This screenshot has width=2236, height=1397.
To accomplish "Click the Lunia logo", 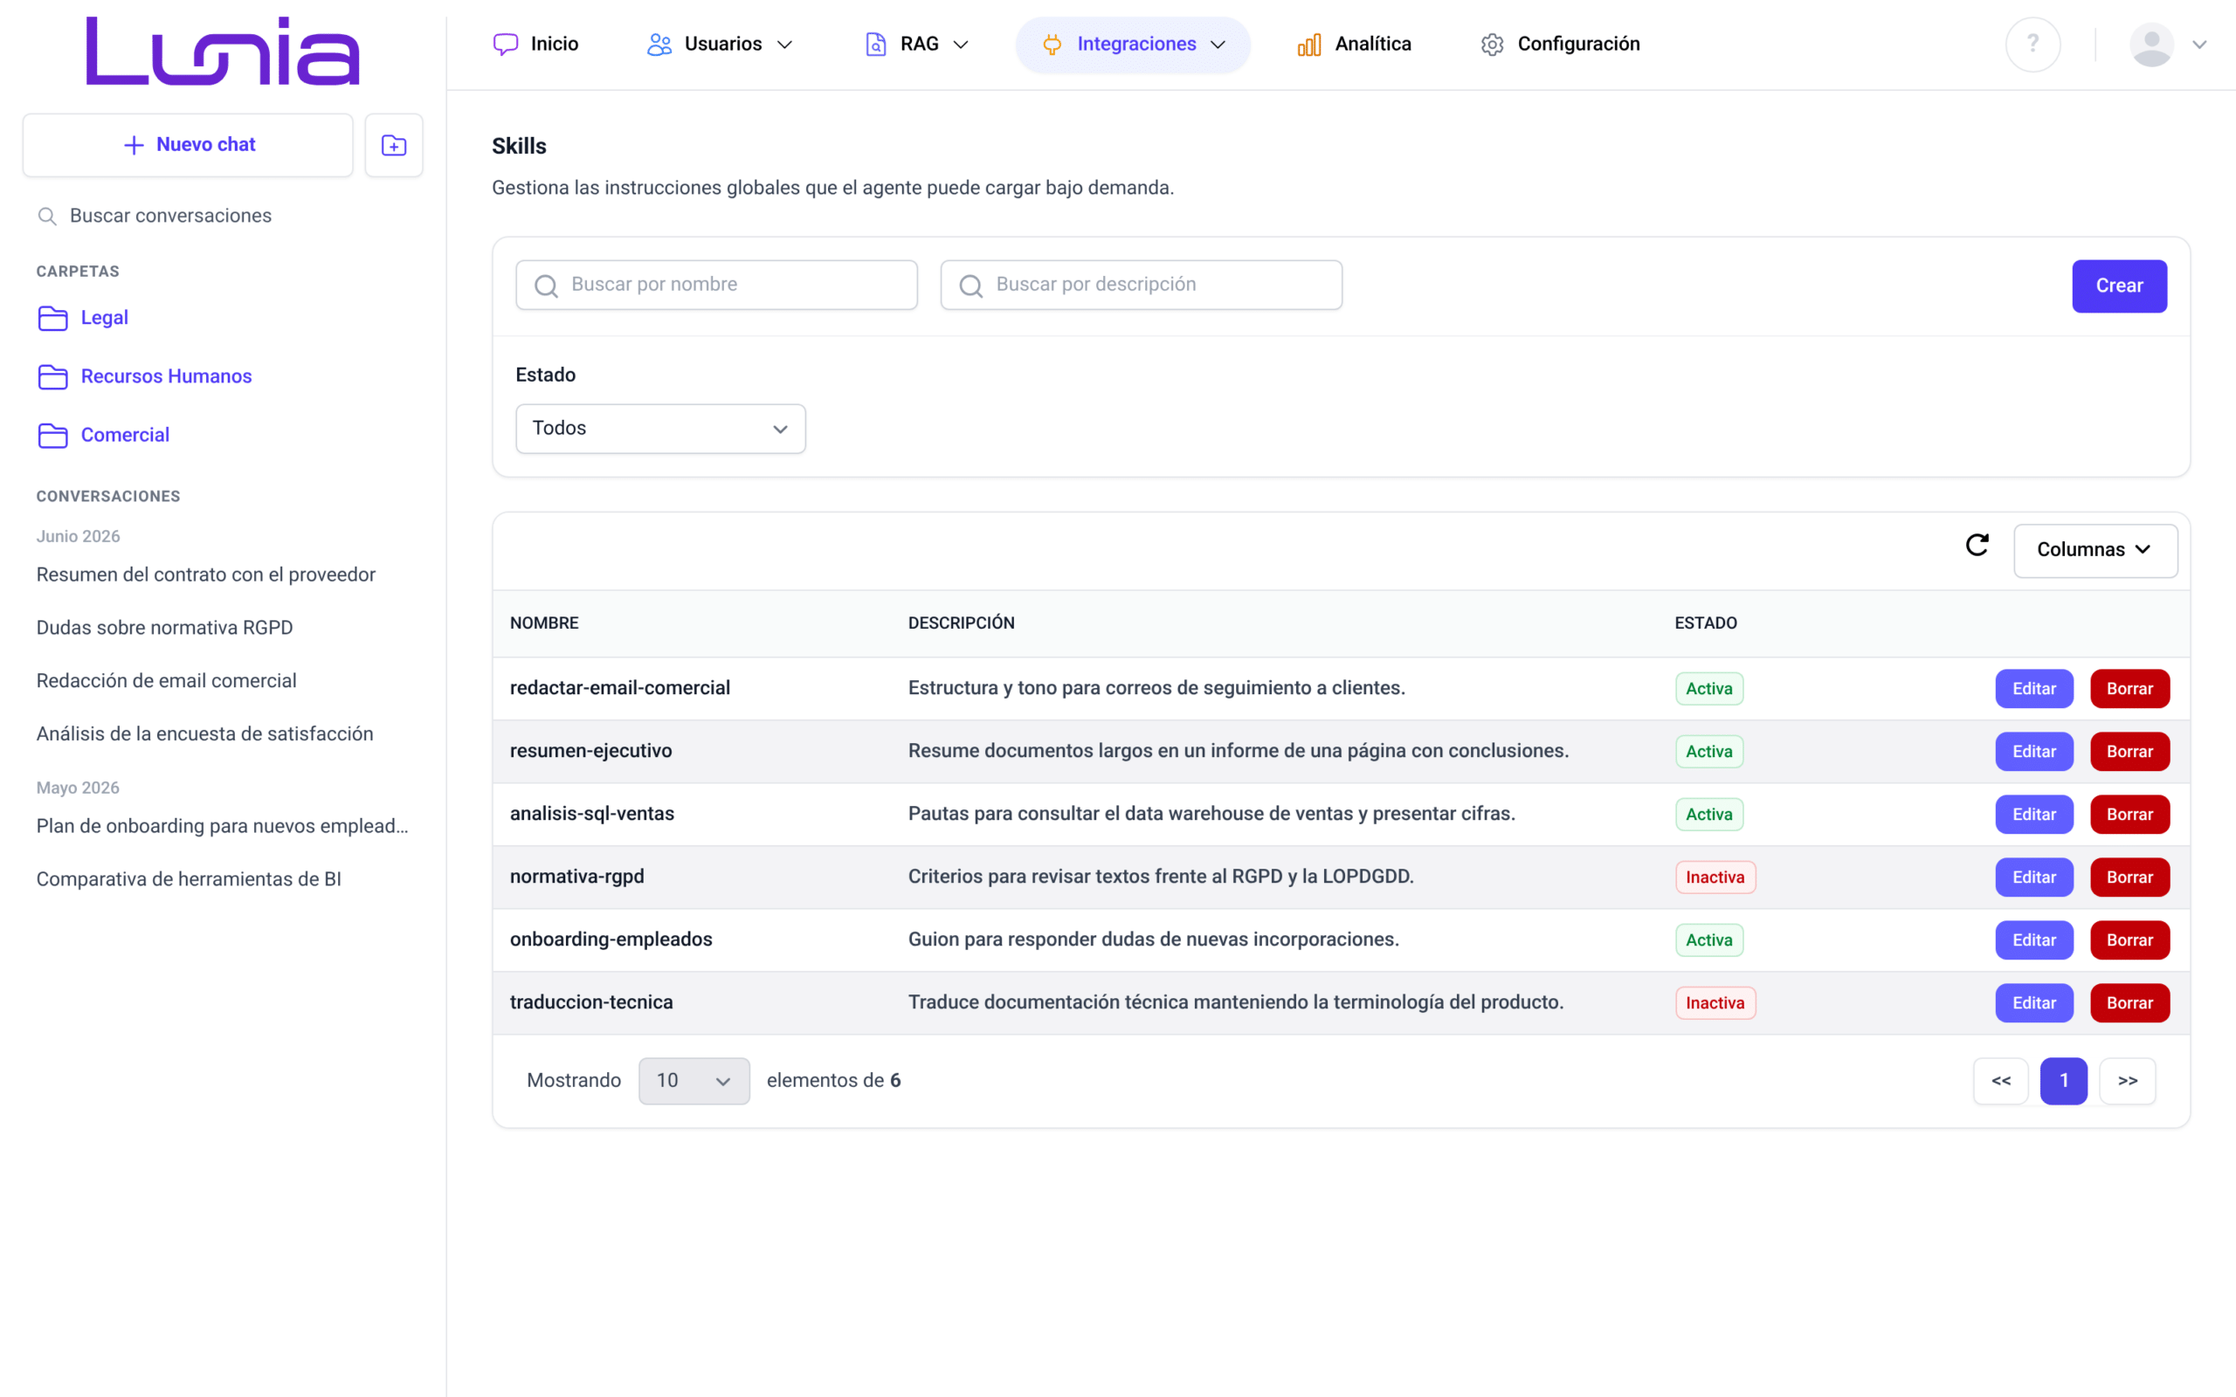I will click(x=223, y=51).
